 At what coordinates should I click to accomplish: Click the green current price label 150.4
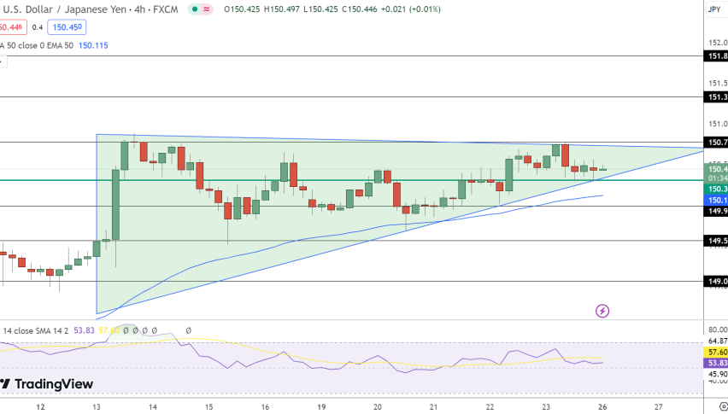pos(716,169)
